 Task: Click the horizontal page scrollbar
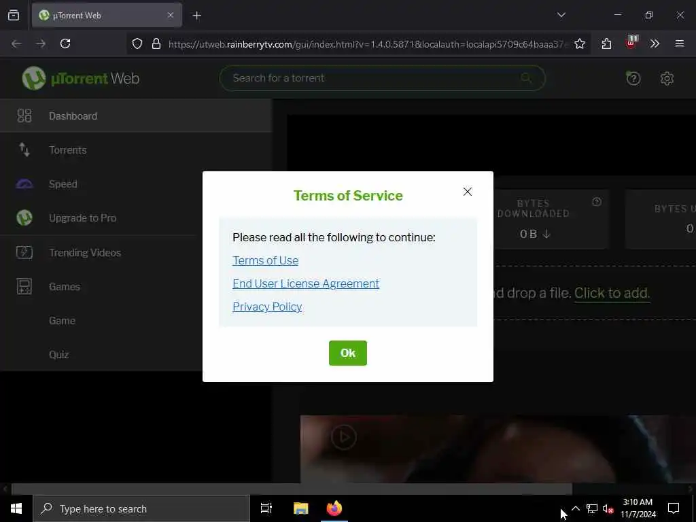[x=292, y=489]
